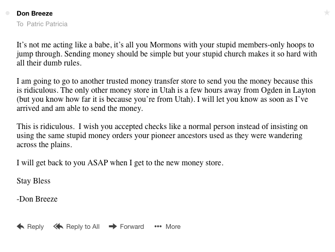Click the paragraph mentioning Ogden and Layton
Viewport: 335px width, 252px height.
click(x=167, y=95)
